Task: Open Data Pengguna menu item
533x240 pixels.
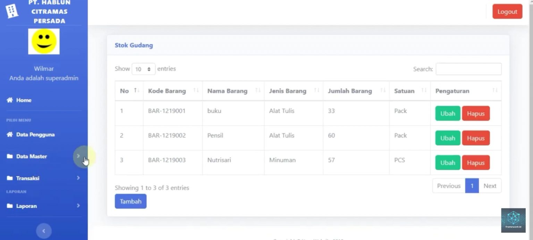Action: [35, 134]
